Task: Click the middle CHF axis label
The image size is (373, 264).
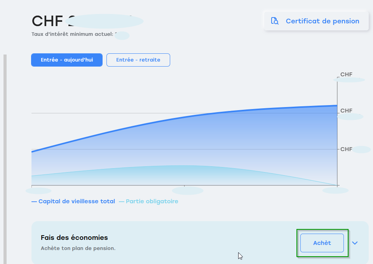Action: pyautogui.click(x=347, y=111)
